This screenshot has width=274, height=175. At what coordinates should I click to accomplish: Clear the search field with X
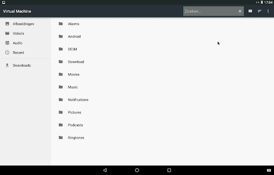[x=240, y=11]
